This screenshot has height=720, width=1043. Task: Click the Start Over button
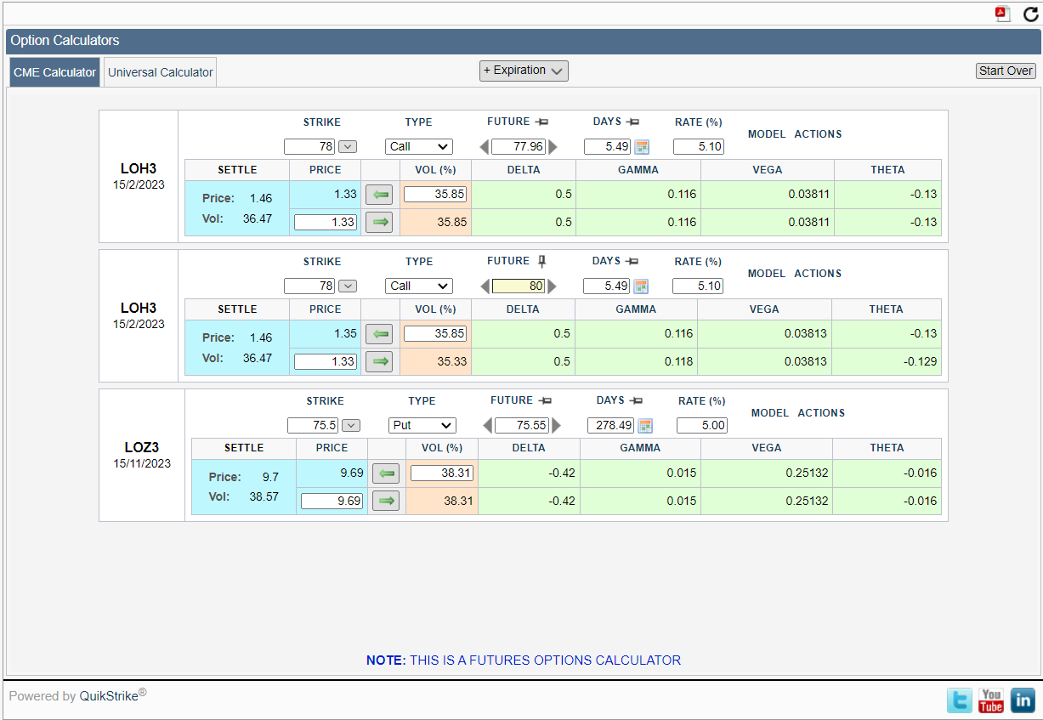coord(1006,71)
